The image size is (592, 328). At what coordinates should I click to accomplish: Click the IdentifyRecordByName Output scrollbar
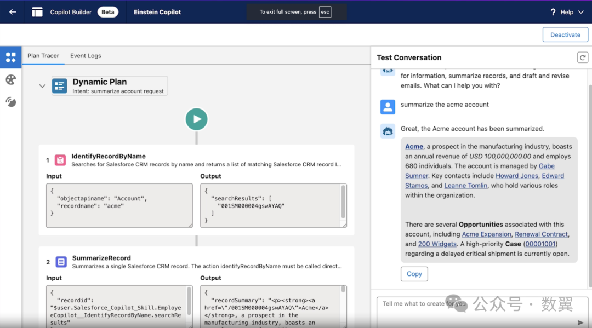coord(343,202)
